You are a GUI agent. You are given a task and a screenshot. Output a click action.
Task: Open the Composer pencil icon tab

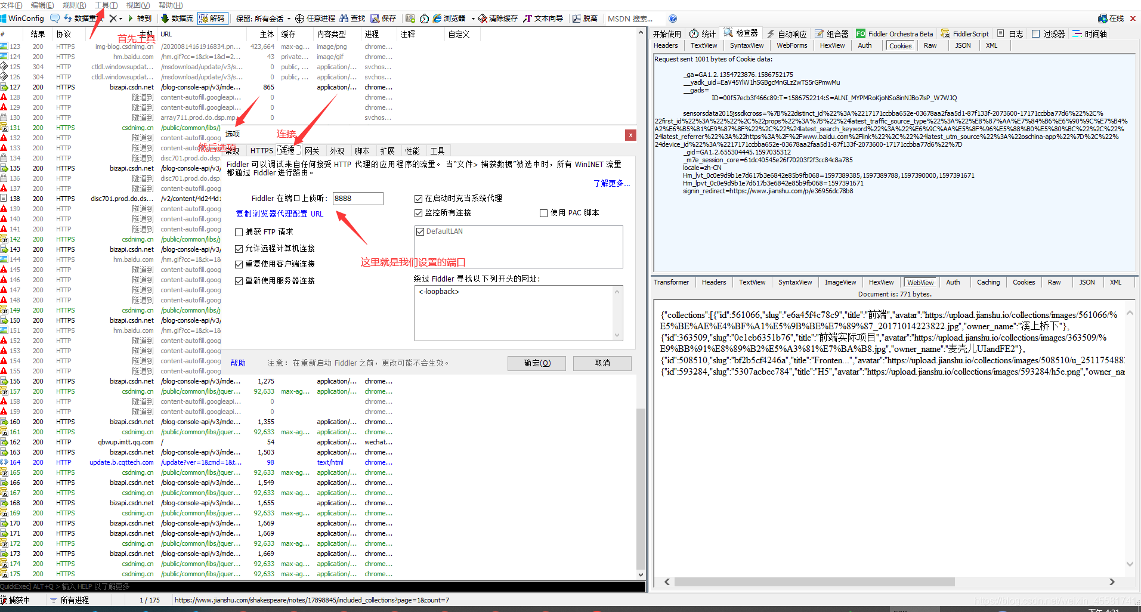coord(820,34)
